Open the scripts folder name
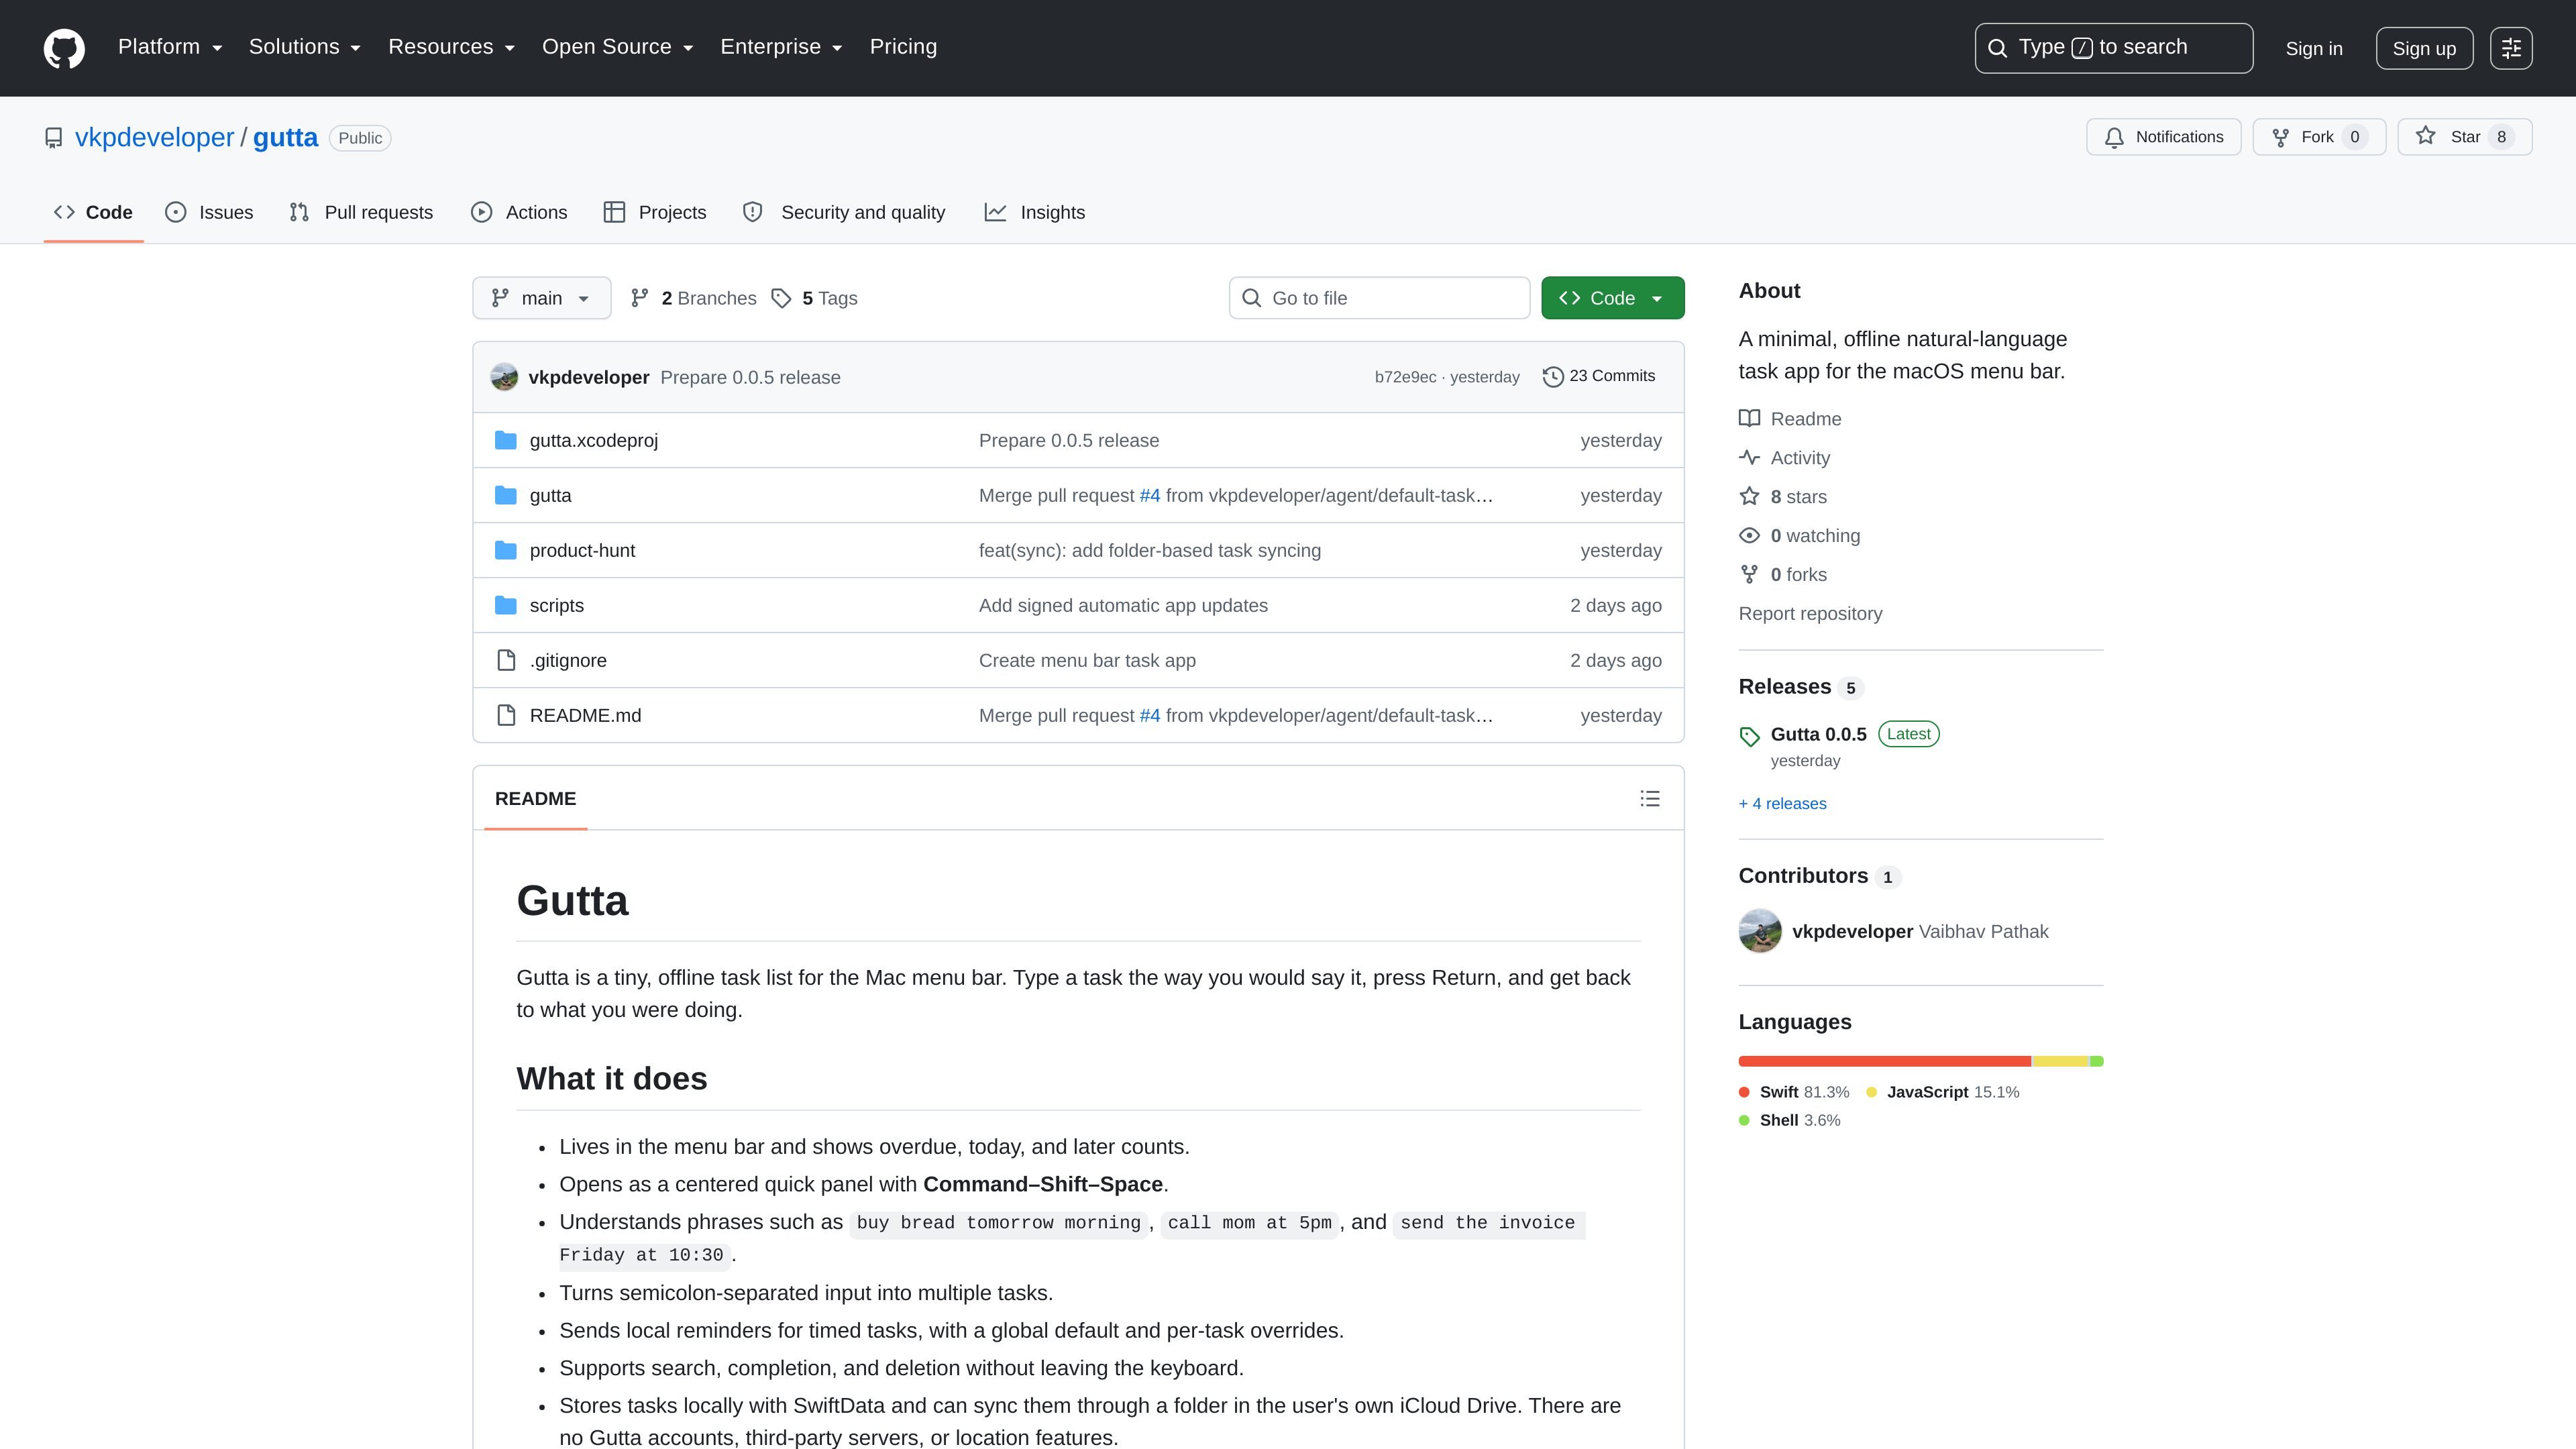 point(556,605)
